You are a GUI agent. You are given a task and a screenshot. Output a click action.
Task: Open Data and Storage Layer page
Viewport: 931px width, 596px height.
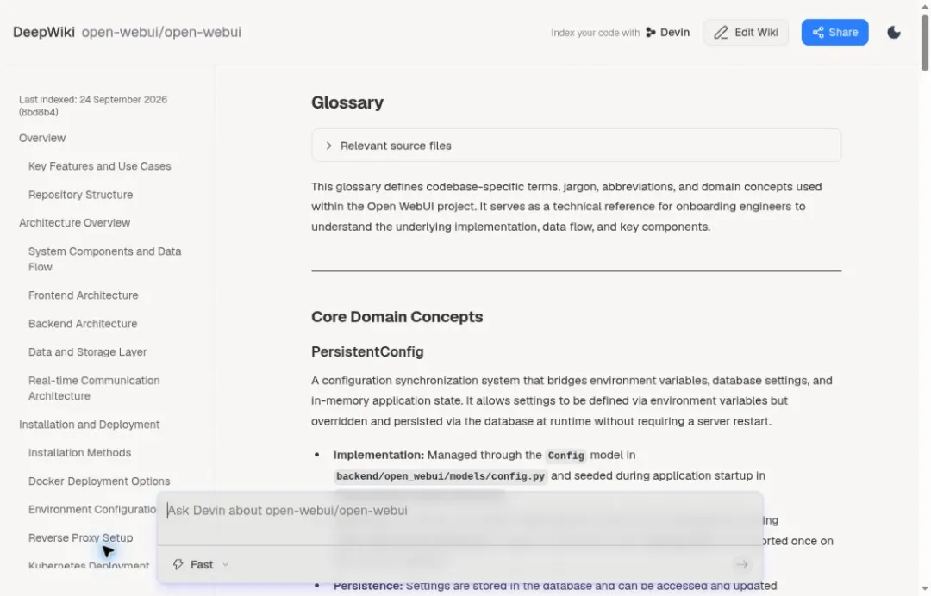(x=87, y=352)
